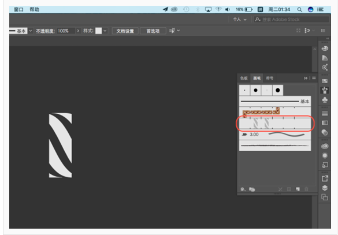Open the Stroke panel icon in dock

pos(325,113)
